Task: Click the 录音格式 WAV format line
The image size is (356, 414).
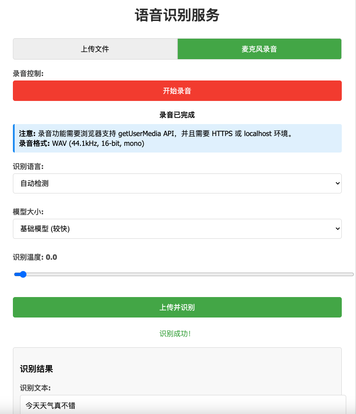Action: [82, 143]
